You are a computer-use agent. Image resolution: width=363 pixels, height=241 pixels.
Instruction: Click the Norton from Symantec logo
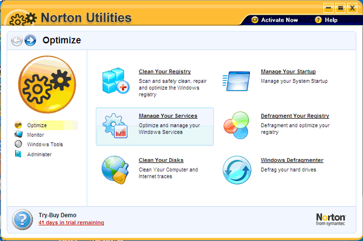click(x=331, y=219)
